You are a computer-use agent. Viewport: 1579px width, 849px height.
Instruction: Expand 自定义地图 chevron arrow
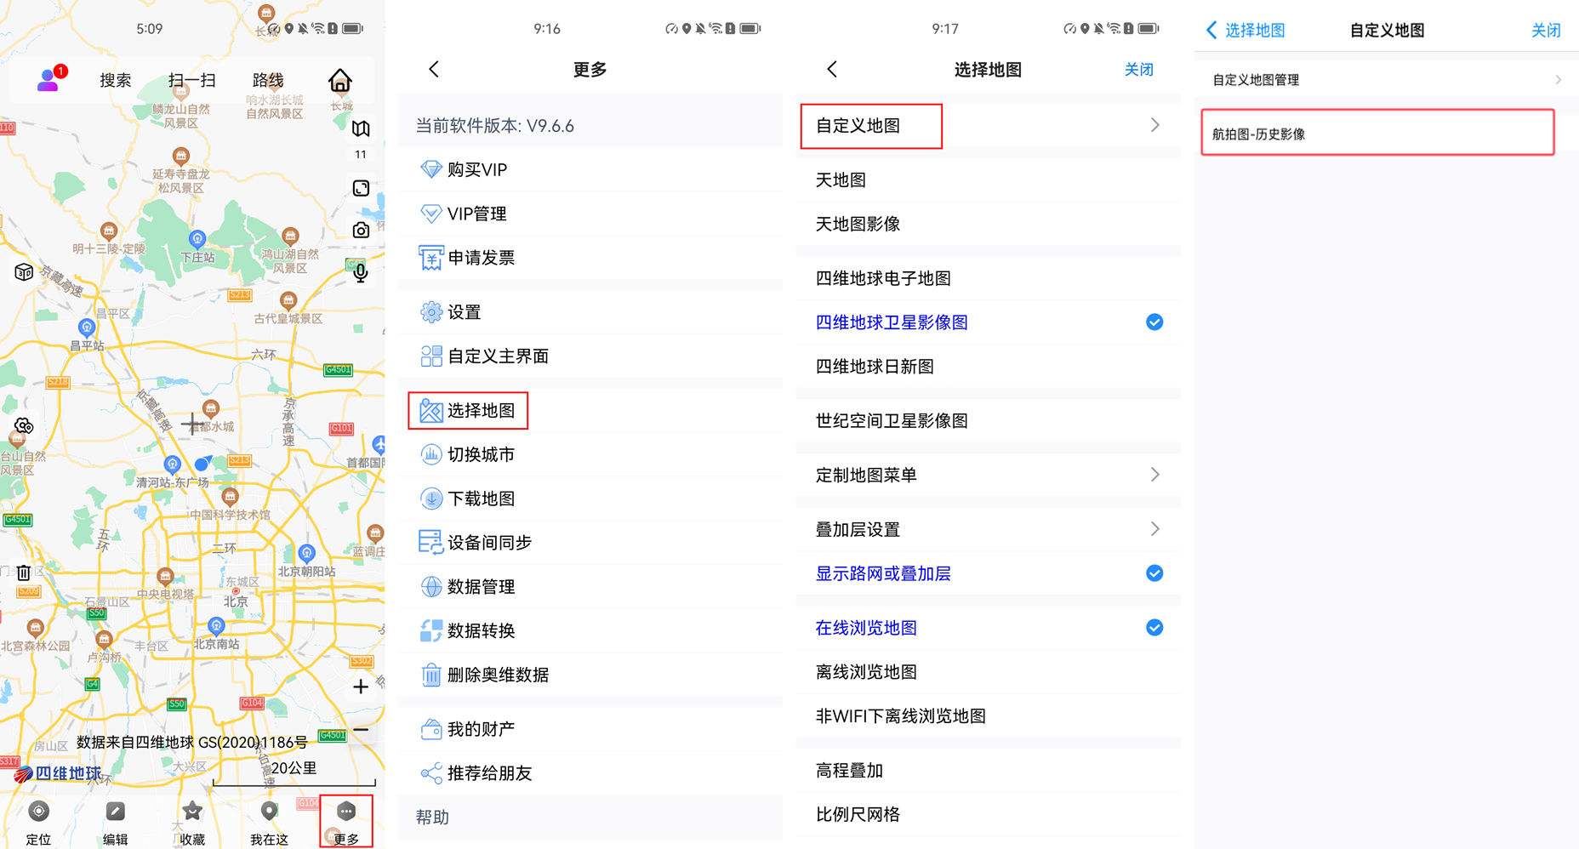pos(1154,126)
